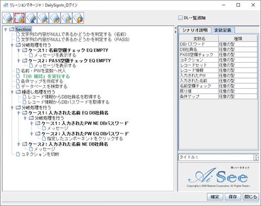Click document icon beside 名前・PWを変数へ代入
The image size is (261, 206).
(x=18, y=71)
